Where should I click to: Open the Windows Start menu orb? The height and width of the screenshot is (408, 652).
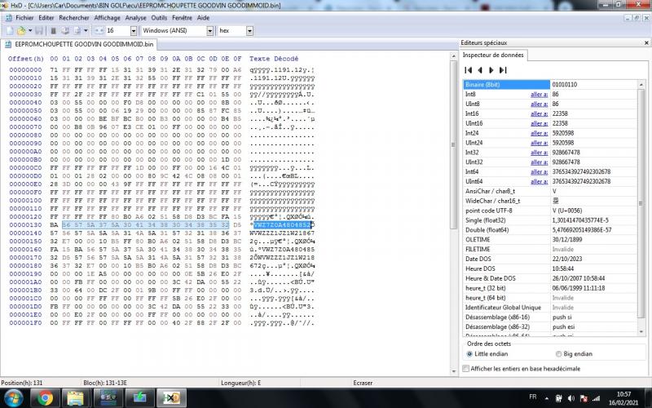[14, 398]
